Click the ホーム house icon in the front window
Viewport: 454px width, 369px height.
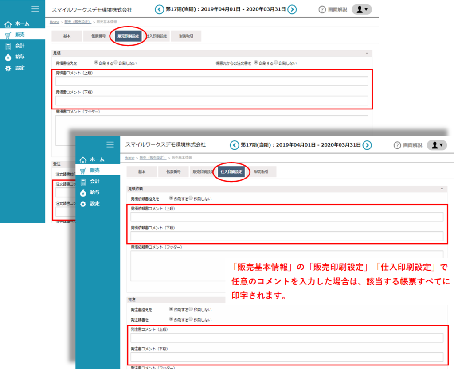pos(83,159)
